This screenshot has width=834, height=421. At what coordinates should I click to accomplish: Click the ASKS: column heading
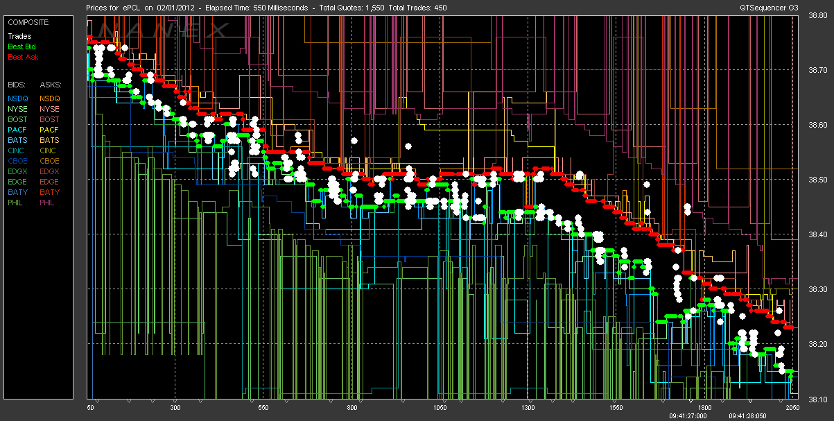50,84
